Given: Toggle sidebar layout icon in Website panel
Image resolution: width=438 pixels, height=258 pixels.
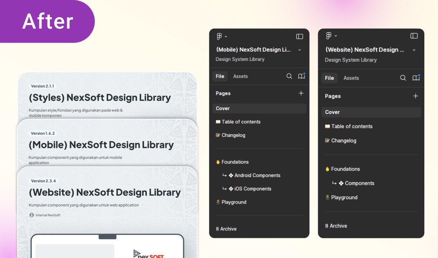Looking at the screenshot, I should (x=414, y=35).
